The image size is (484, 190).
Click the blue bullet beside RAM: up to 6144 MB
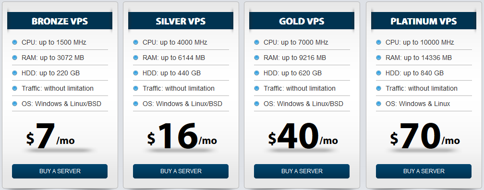[x=135, y=58]
